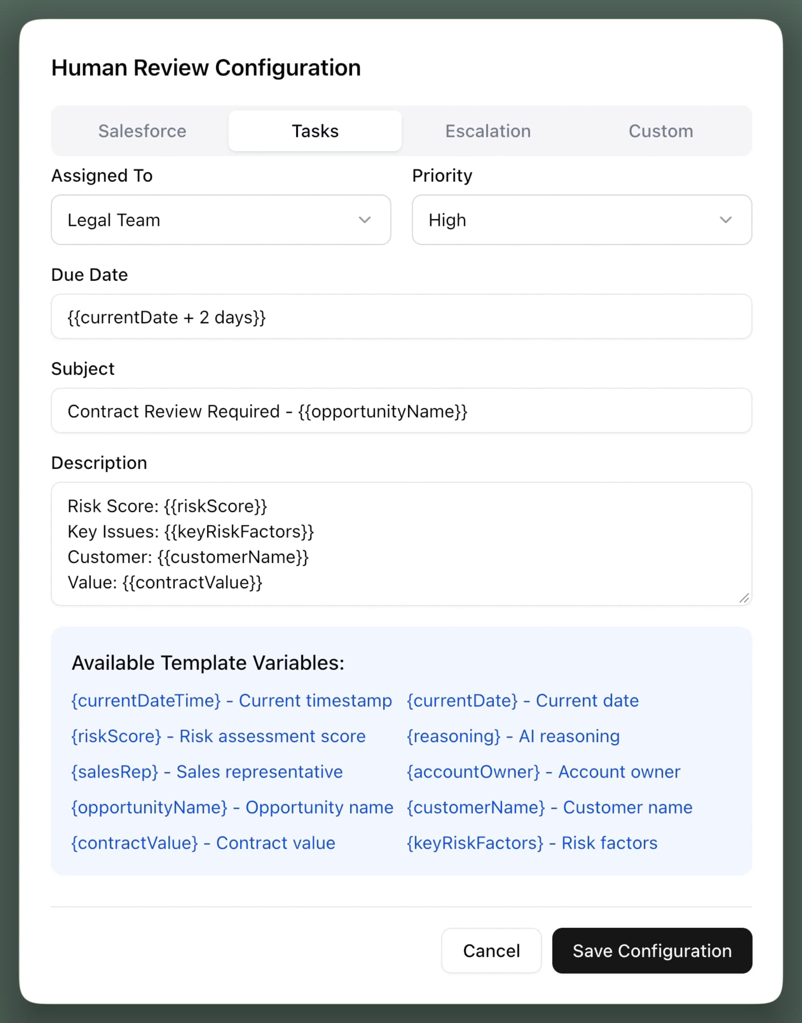This screenshot has height=1023, width=802.
Task: Click the Human Review Configuration title
Action: tap(206, 68)
